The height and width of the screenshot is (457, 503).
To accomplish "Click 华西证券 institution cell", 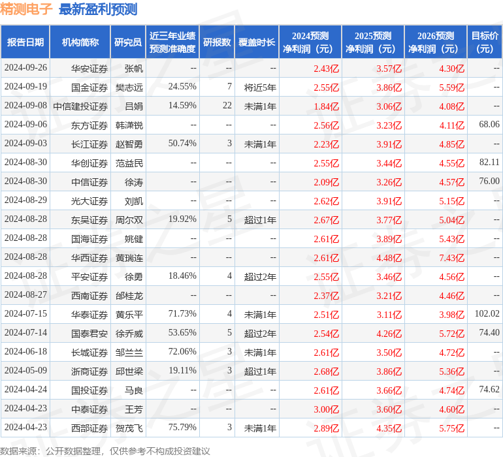I will coord(89,257).
